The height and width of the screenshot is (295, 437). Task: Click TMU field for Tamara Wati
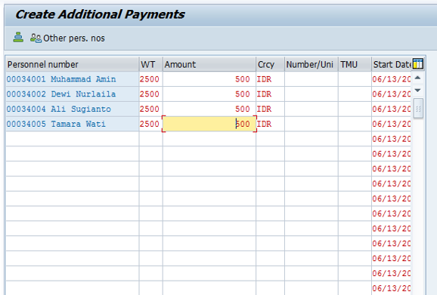click(x=355, y=124)
